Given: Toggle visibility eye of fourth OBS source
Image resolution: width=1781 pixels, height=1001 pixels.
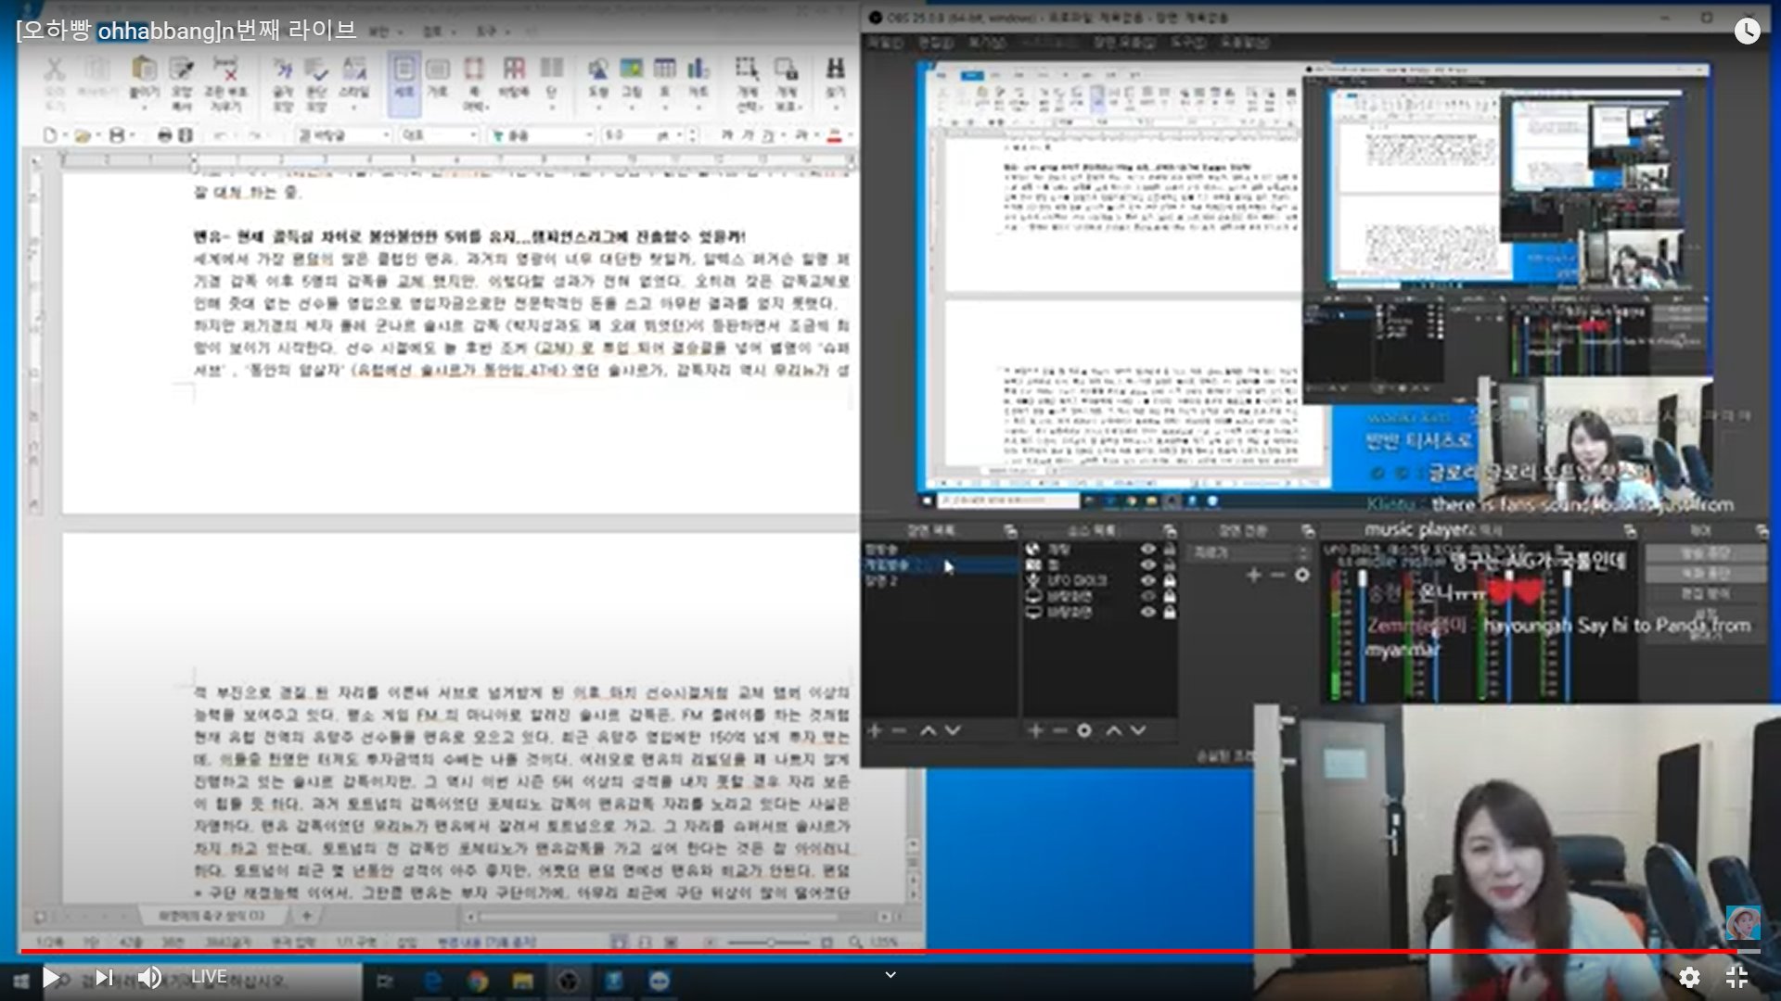Looking at the screenshot, I should pyautogui.click(x=1148, y=596).
